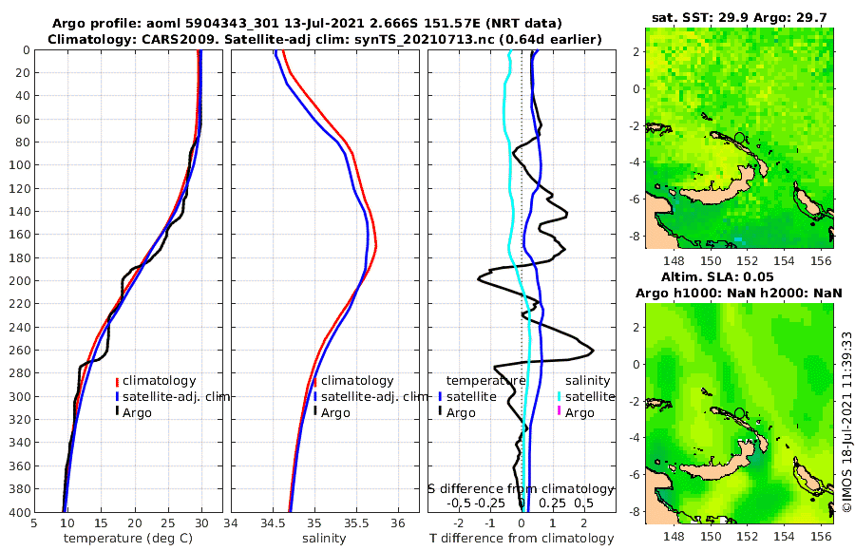Click the blue satellite-adj. clim swatch in temperature legend

click(x=117, y=397)
